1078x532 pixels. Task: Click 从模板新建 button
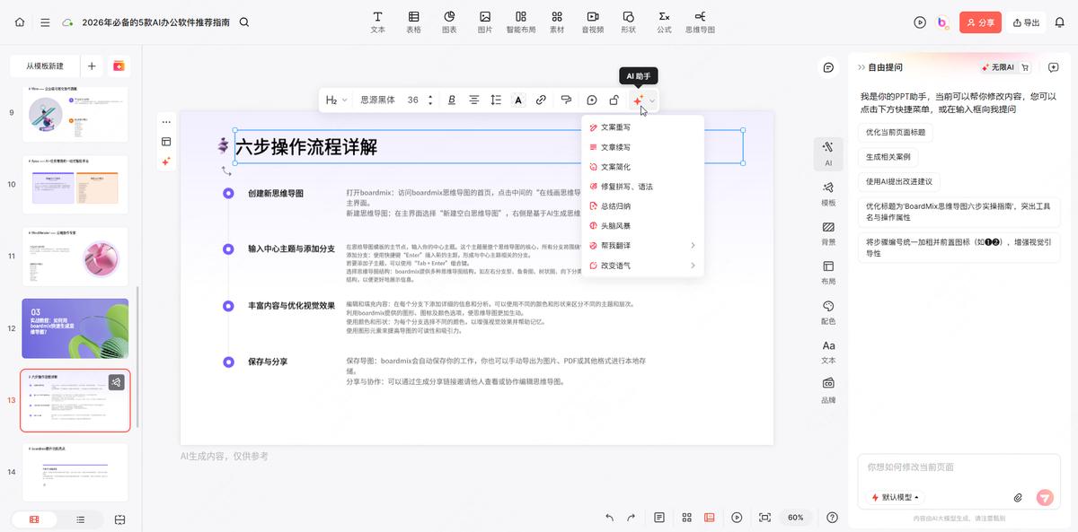pos(45,66)
